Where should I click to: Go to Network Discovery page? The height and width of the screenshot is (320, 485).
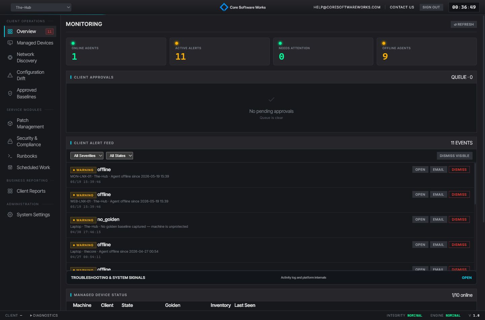coord(30,58)
